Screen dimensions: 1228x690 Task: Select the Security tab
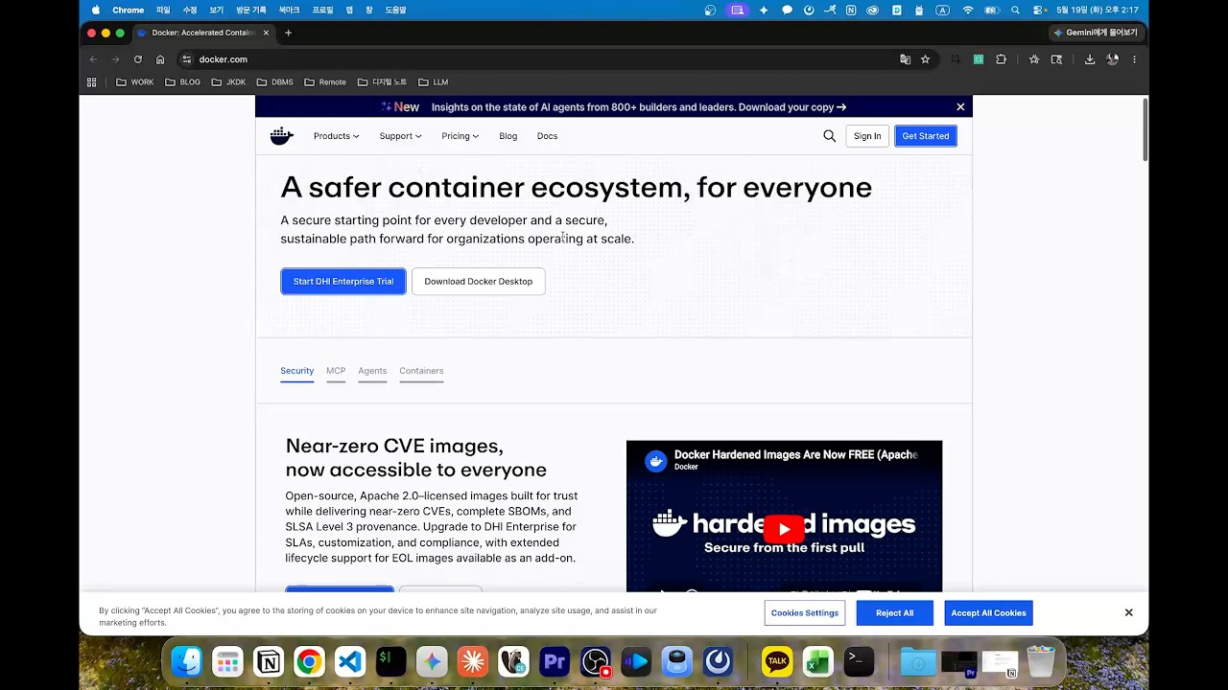pos(296,371)
